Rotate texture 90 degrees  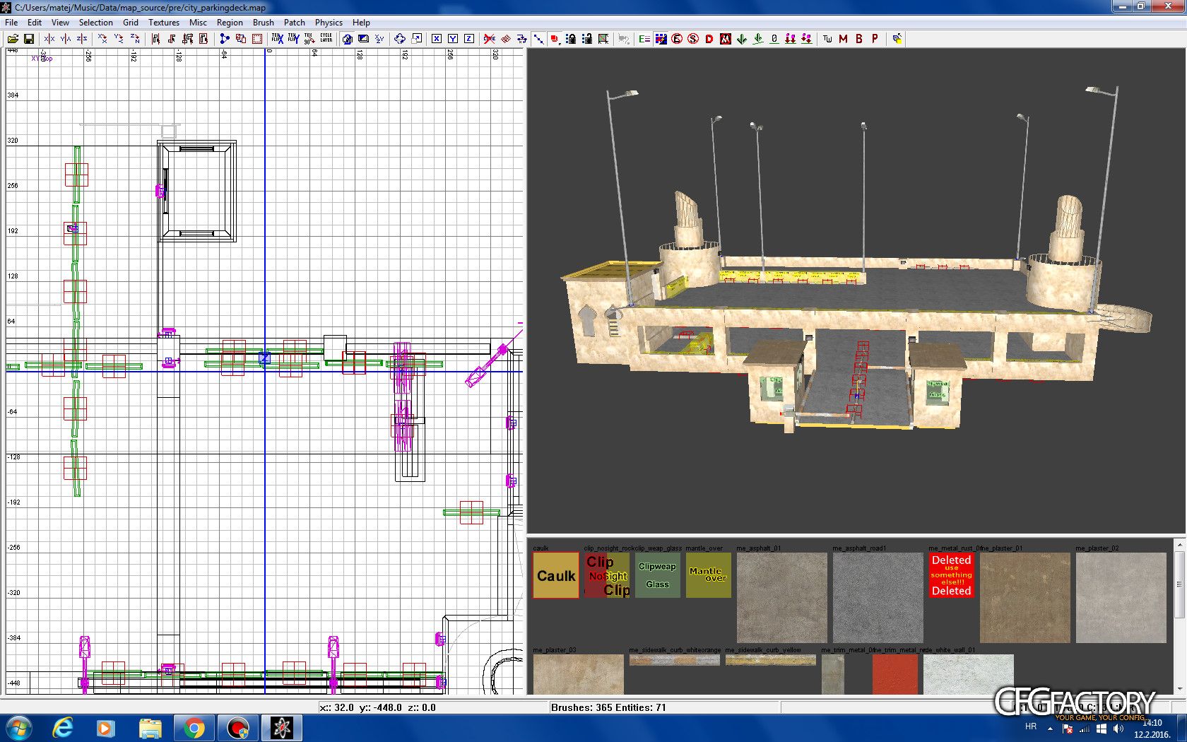tap(309, 39)
